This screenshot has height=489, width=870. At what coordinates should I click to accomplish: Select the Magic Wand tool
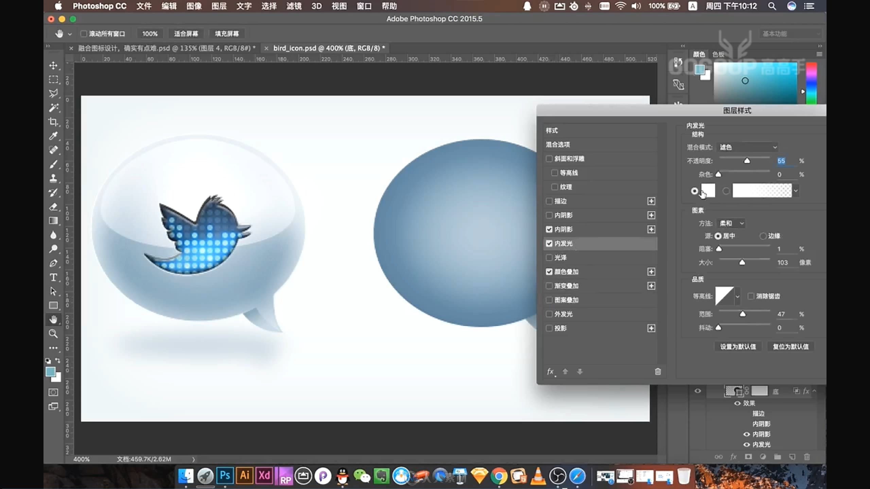[53, 107]
